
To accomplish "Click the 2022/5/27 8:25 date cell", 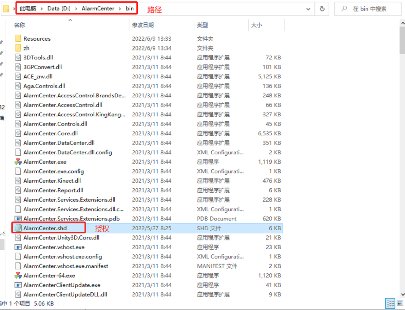I will click(152, 228).
